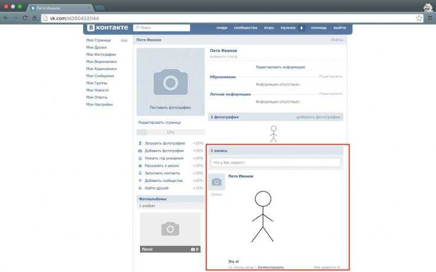Image resolution: width=436 pixels, height=272 pixels.
Task: Open the Chrome hamburger menu
Action: tap(430, 18)
